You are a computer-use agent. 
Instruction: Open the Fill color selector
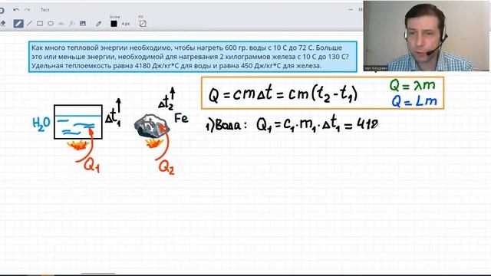[x=143, y=24]
